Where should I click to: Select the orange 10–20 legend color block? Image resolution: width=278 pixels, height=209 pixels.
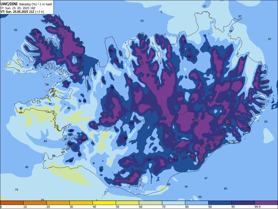coord(35,203)
